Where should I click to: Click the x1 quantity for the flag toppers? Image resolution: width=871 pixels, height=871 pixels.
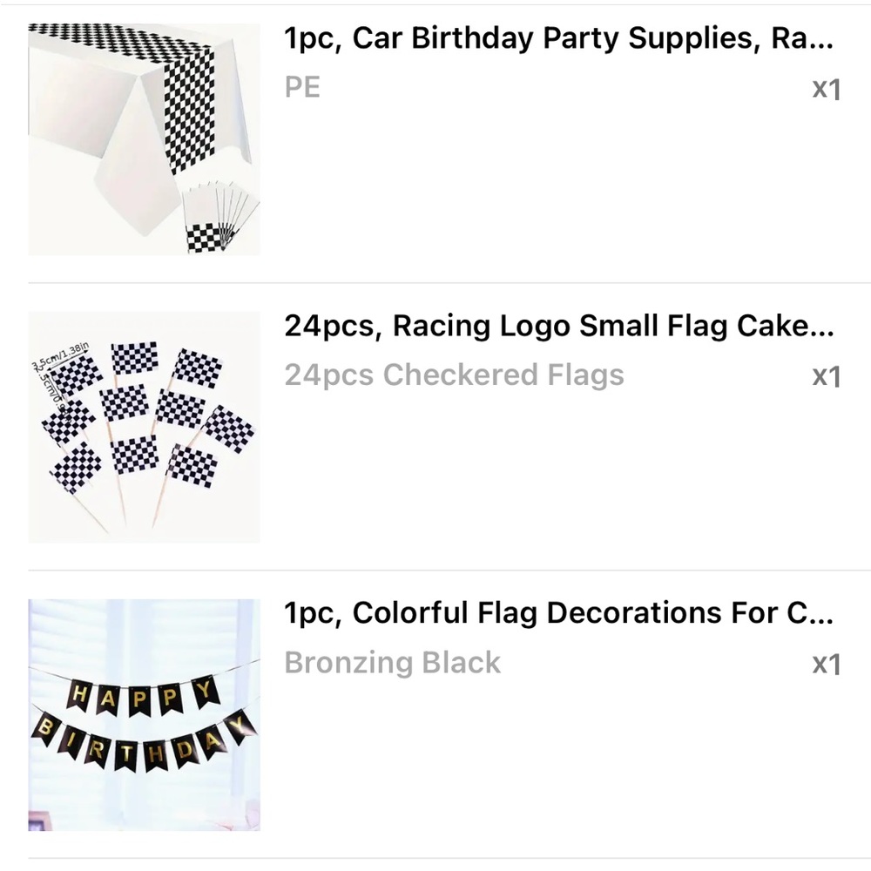[825, 376]
